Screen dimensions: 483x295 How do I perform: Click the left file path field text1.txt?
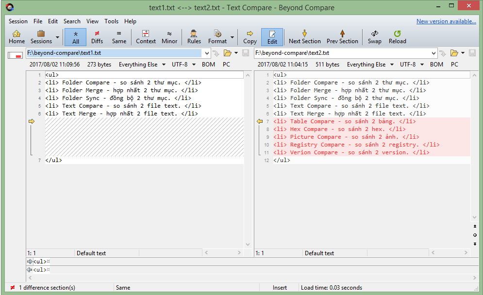pos(114,53)
